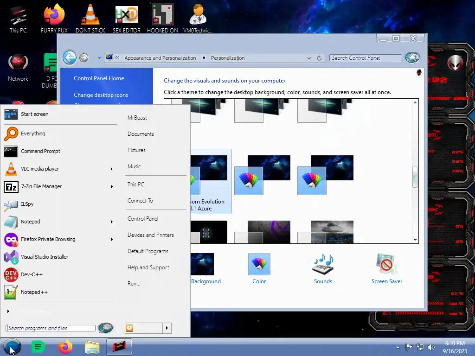Open MrBeast user folder in Start menu
475x356 pixels.
[137, 118]
